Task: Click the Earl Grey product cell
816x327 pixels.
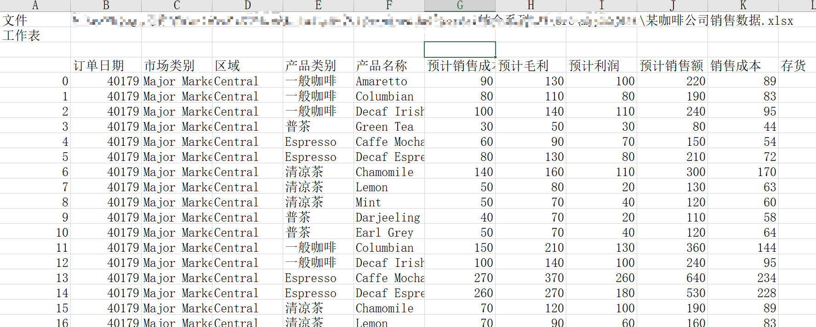Action: pos(389,233)
